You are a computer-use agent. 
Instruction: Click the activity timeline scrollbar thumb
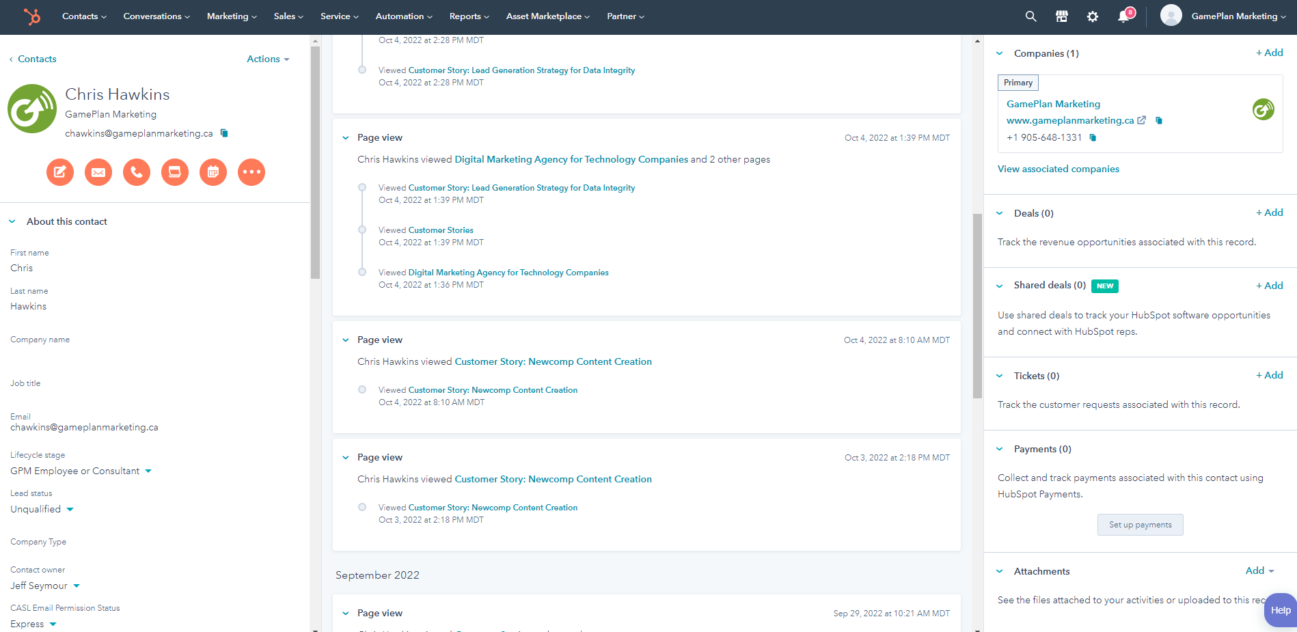point(977,305)
